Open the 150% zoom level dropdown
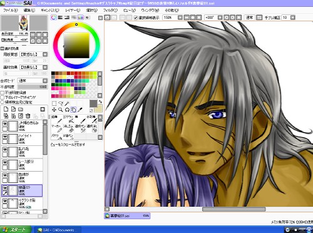313x233 pixels. 180,18
